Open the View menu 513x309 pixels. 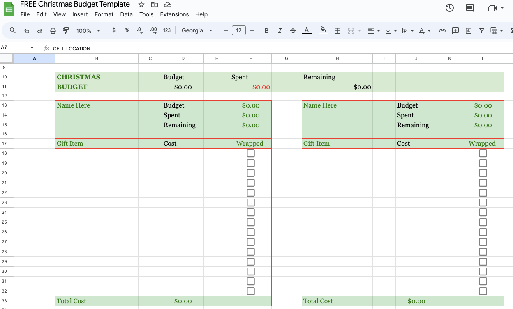(x=60, y=14)
